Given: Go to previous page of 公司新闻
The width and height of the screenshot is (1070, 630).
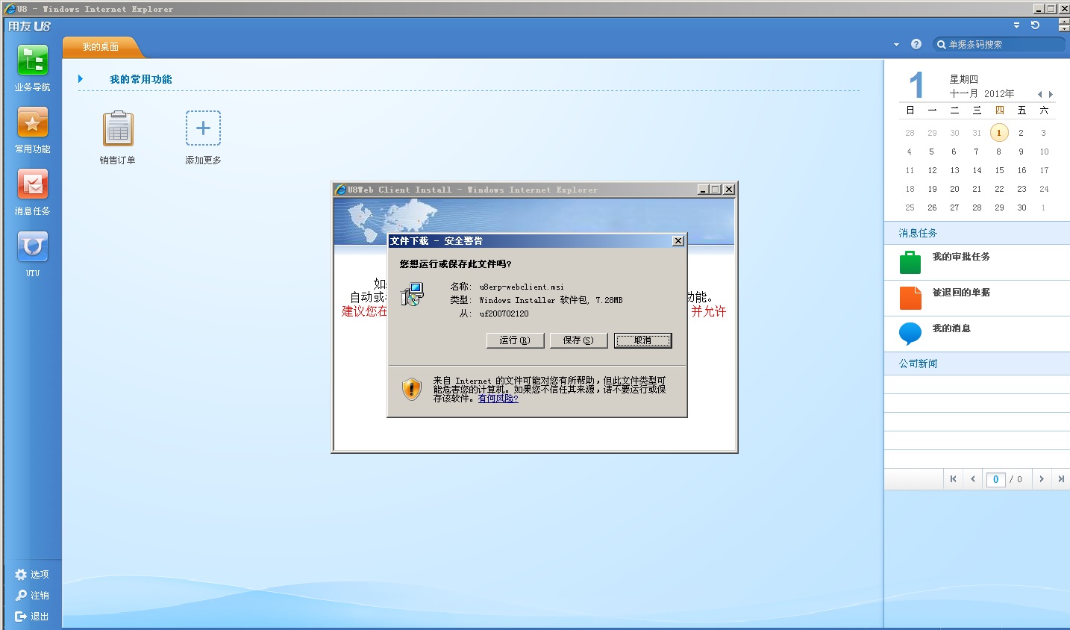Looking at the screenshot, I should click(973, 479).
